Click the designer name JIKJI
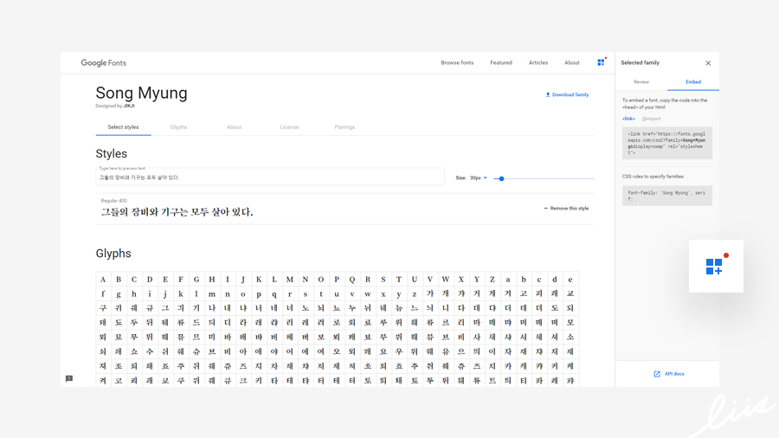Screen dimensions: 779x438 click(x=129, y=106)
